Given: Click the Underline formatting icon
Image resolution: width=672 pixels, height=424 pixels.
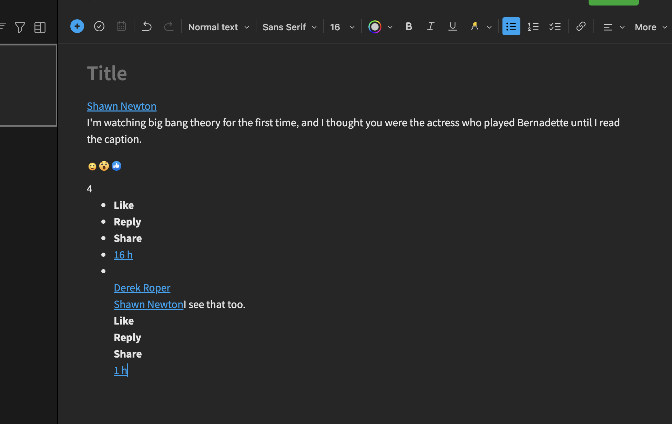Looking at the screenshot, I should pos(452,27).
